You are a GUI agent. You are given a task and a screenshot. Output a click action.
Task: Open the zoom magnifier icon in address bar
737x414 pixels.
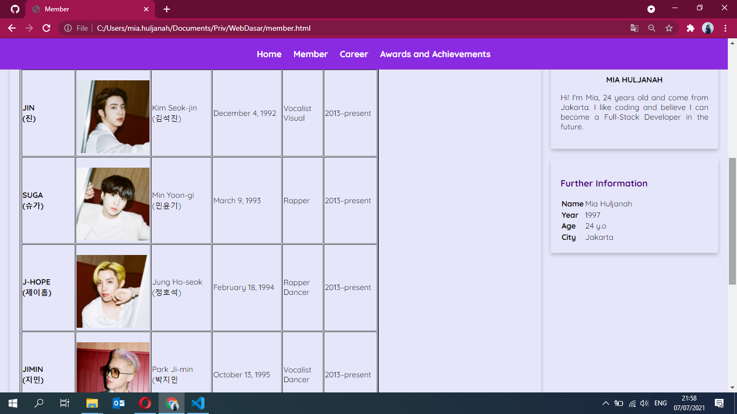(x=652, y=28)
